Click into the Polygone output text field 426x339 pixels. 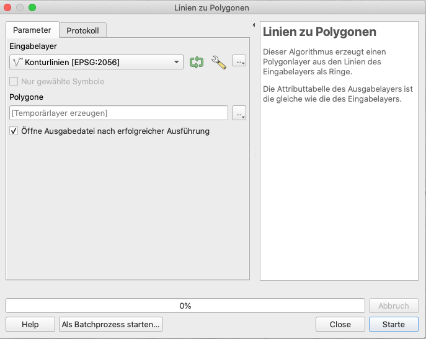119,113
